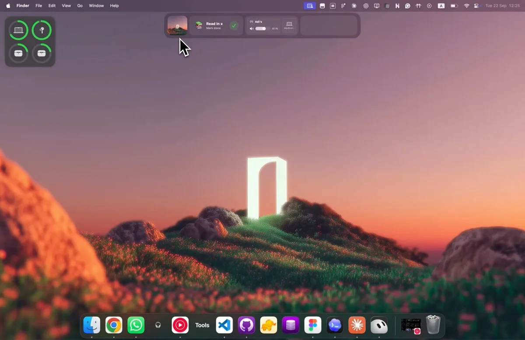The height and width of the screenshot is (340, 525).
Task: Launch Visual Studio Code from the Dock
Action: pos(224,325)
